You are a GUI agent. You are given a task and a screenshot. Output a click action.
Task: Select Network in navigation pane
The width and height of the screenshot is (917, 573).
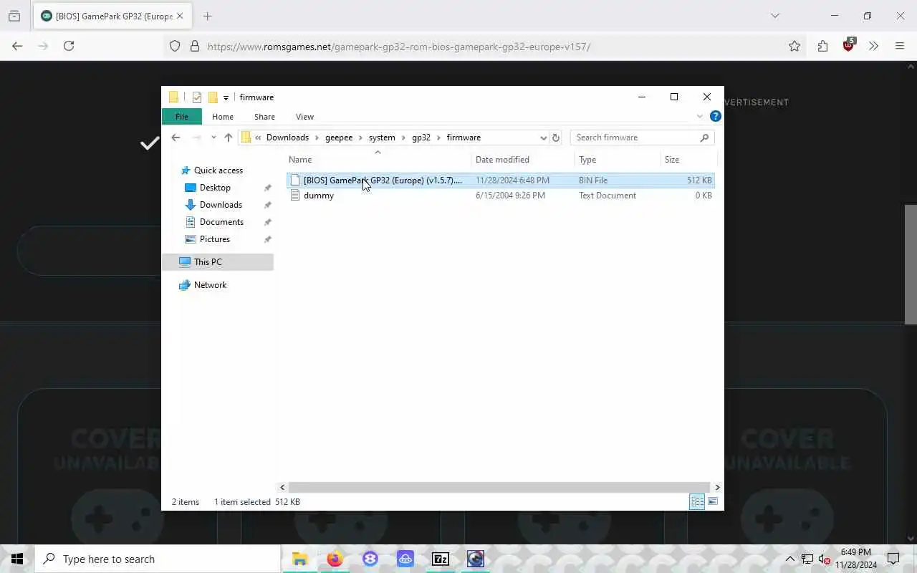pyautogui.click(x=210, y=285)
